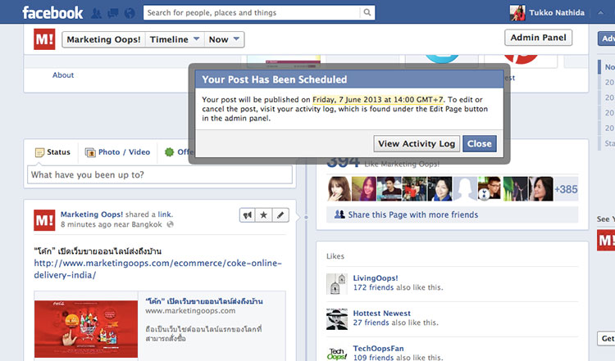Open account menu arrow in top bar
The width and height of the screenshot is (615, 361).
point(600,12)
